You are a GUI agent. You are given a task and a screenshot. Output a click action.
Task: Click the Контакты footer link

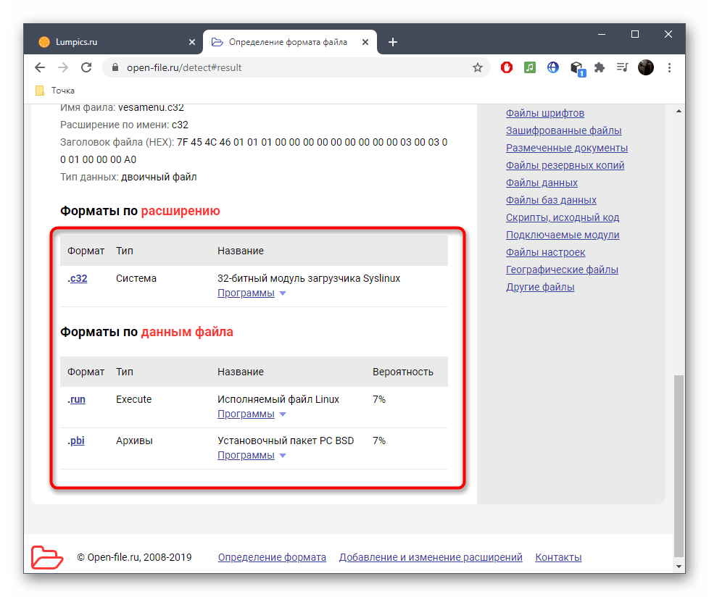click(x=558, y=557)
